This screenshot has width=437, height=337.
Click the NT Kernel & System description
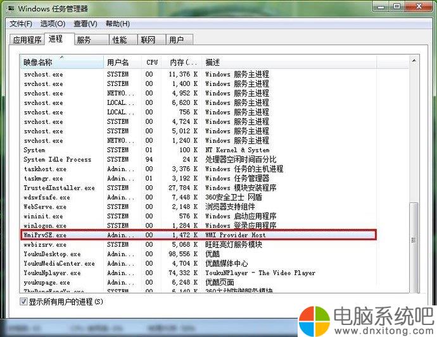(x=237, y=150)
